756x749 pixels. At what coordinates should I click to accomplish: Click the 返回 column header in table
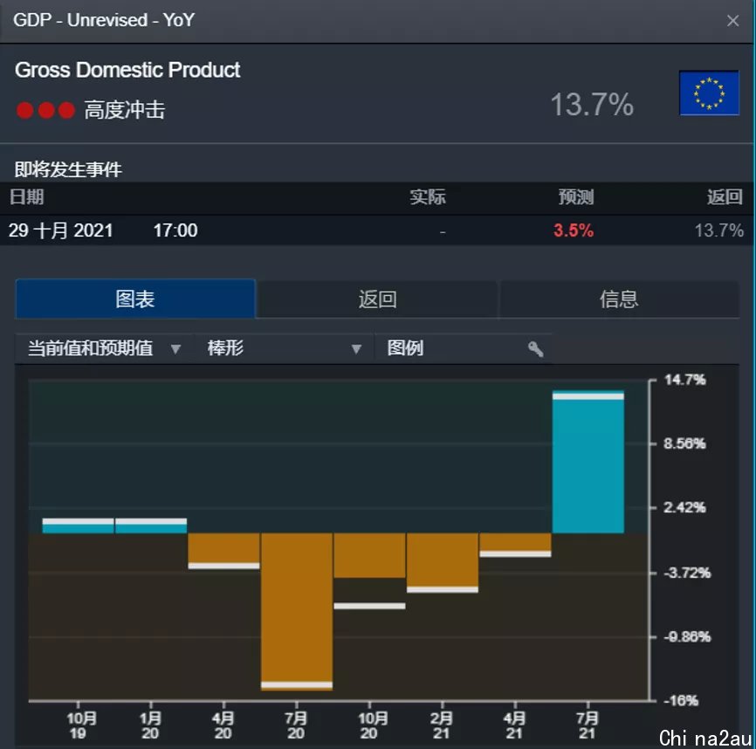[725, 197]
